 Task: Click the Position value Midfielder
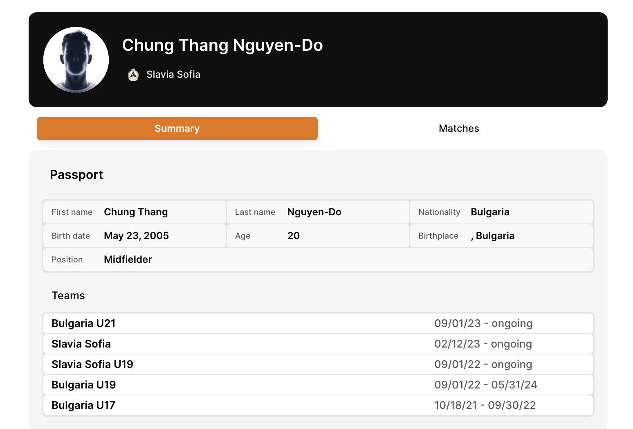coord(128,260)
